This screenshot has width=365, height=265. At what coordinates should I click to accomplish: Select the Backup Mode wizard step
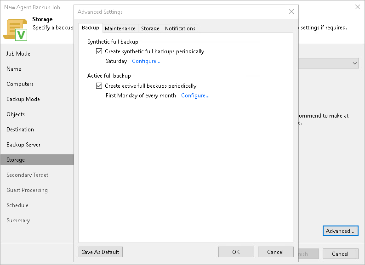tap(23, 99)
